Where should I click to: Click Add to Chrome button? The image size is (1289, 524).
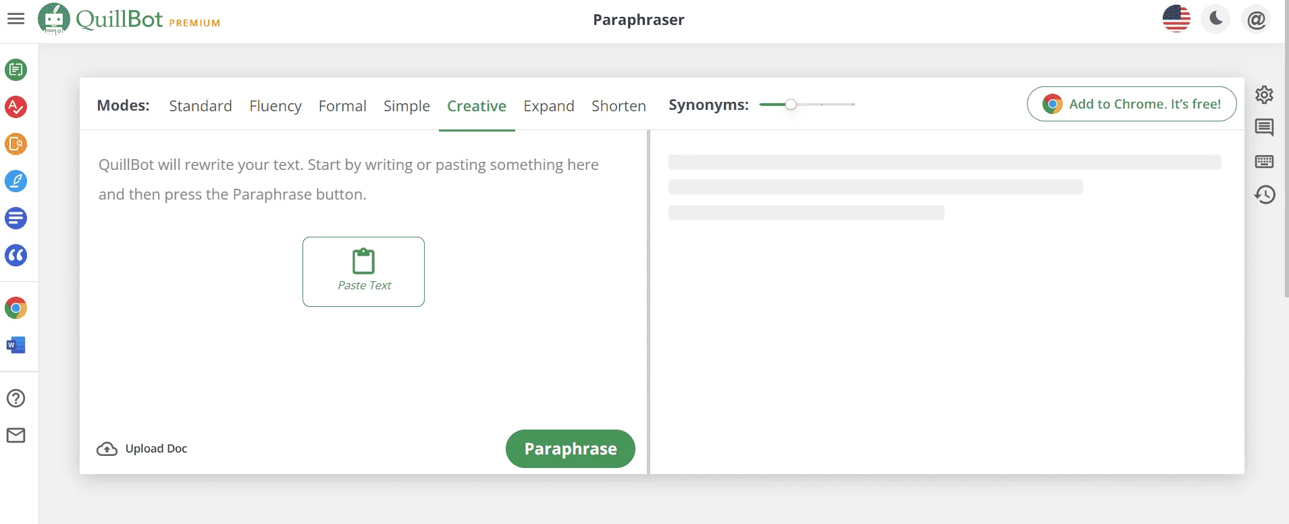(x=1132, y=104)
